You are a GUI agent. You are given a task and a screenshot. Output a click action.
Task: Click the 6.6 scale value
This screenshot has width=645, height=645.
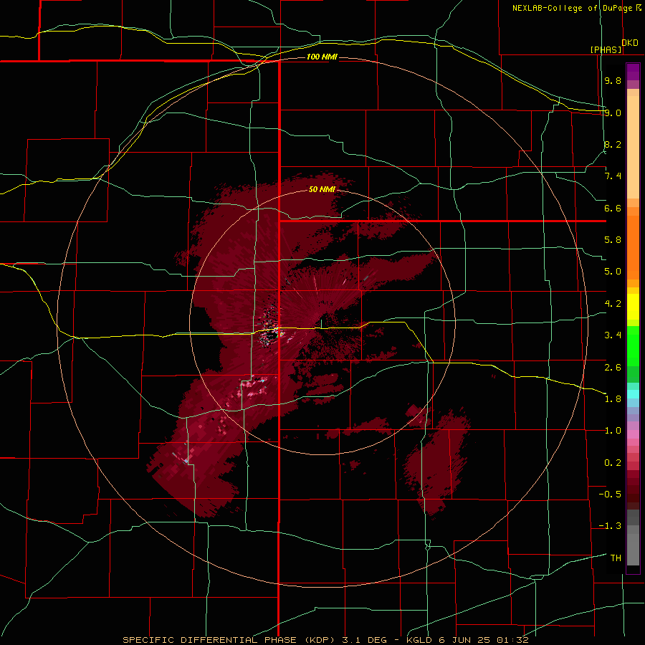click(x=613, y=208)
